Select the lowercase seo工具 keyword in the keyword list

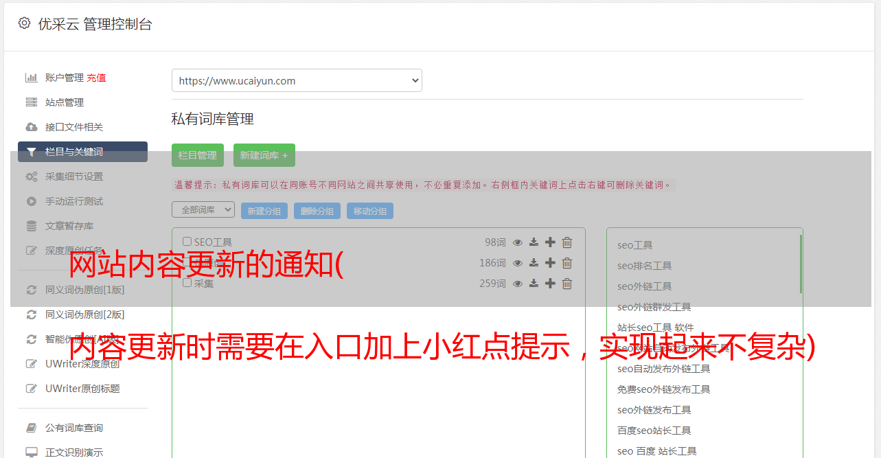click(635, 245)
